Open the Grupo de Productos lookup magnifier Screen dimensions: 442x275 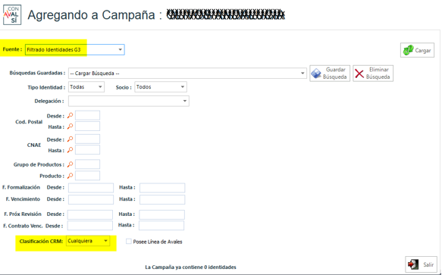70,164
